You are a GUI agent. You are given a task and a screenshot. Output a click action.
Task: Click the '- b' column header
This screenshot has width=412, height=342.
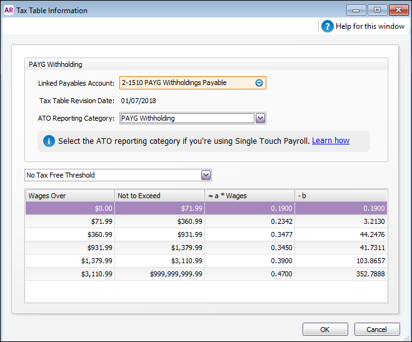point(341,196)
